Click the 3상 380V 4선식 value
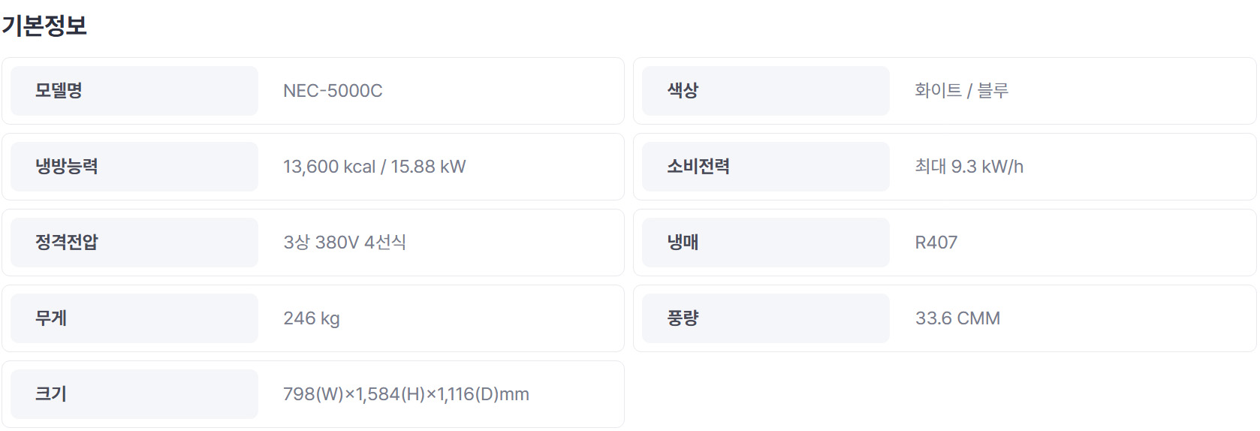Viewport: 1260px width, 431px height. [345, 243]
